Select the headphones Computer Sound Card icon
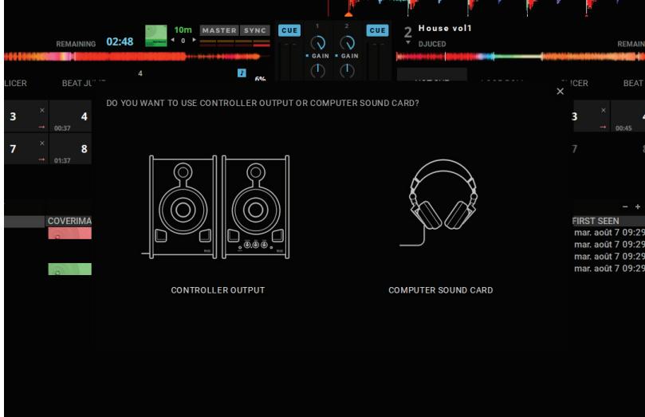This screenshot has width=645, height=417. point(441,203)
